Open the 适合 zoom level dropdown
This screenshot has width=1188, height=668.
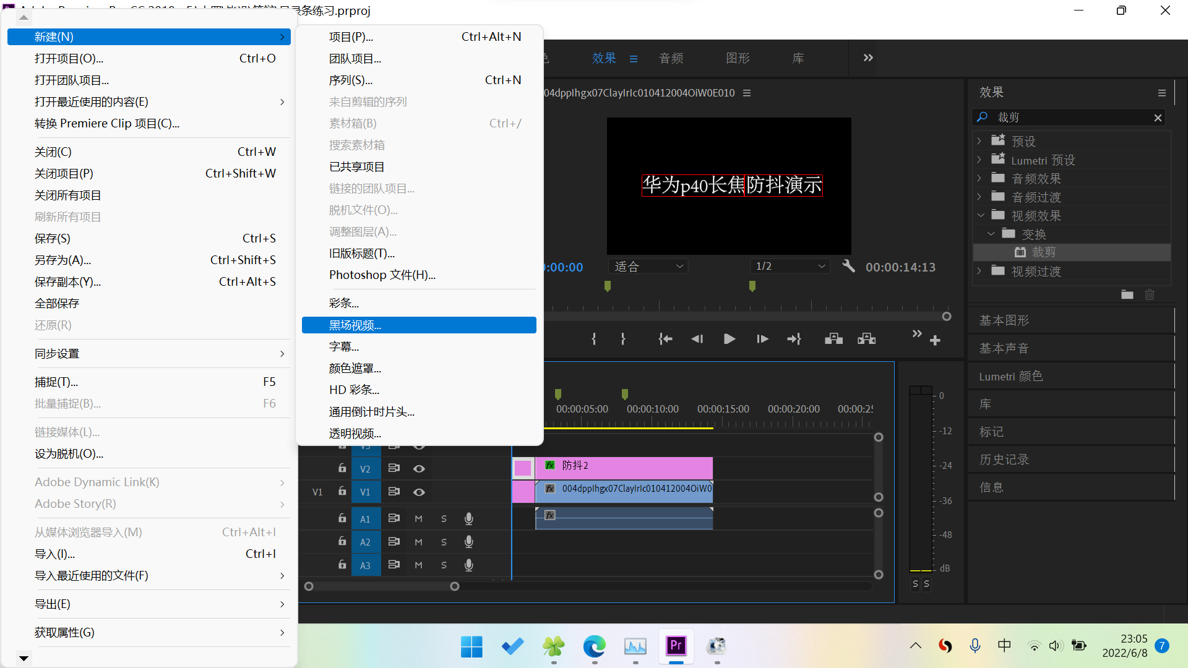tap(648, 267)
